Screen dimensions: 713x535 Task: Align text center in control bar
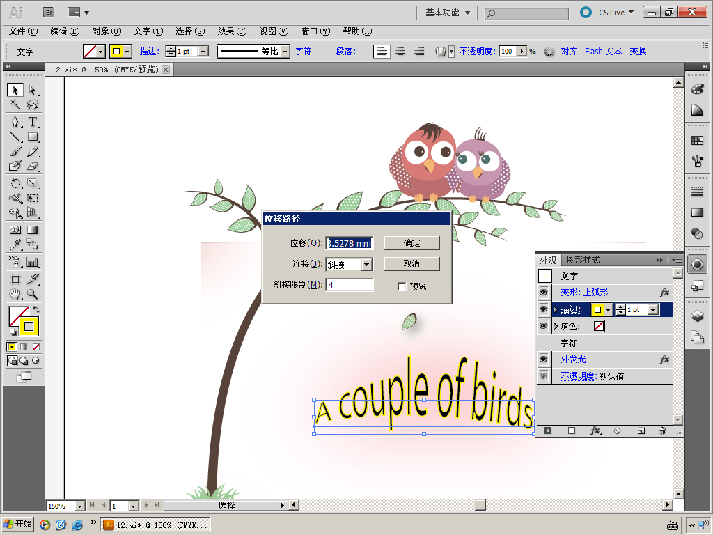pyautogui.click(x=400, y=52)
